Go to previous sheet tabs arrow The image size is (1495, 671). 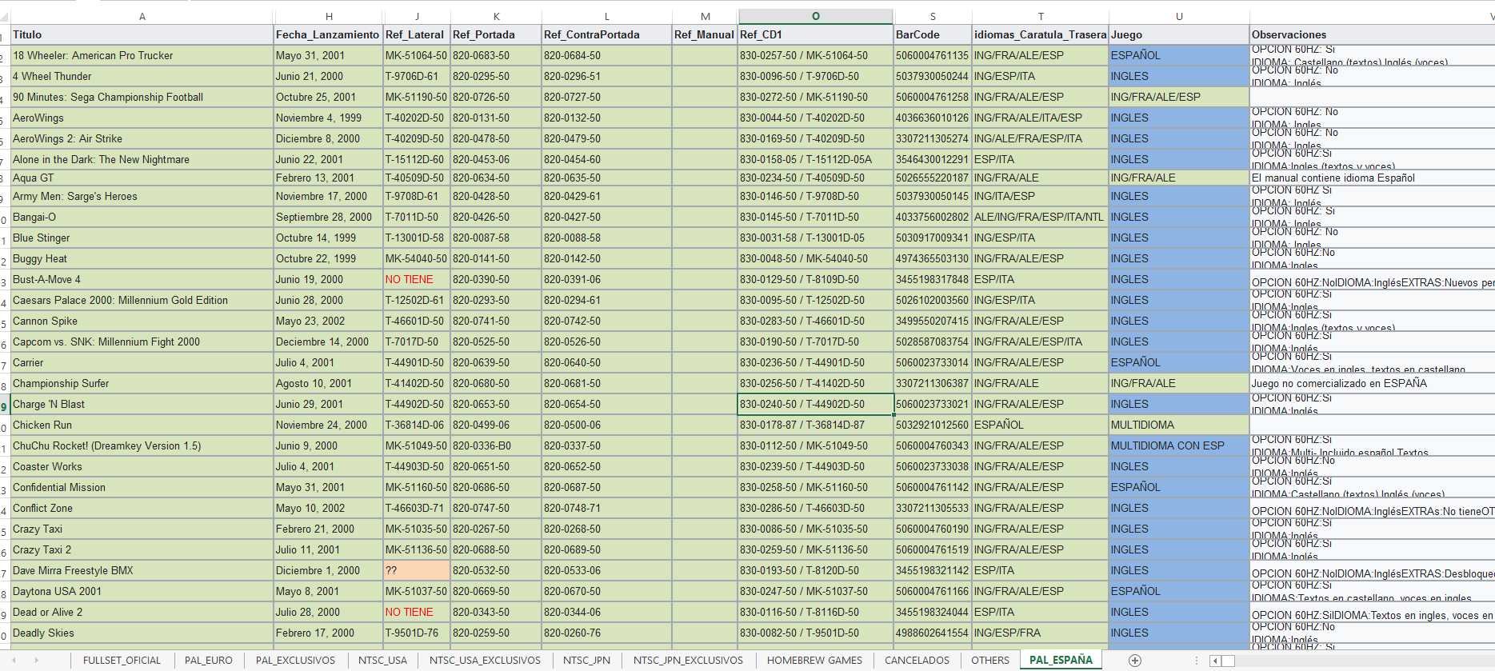click(x=14, y=660)
